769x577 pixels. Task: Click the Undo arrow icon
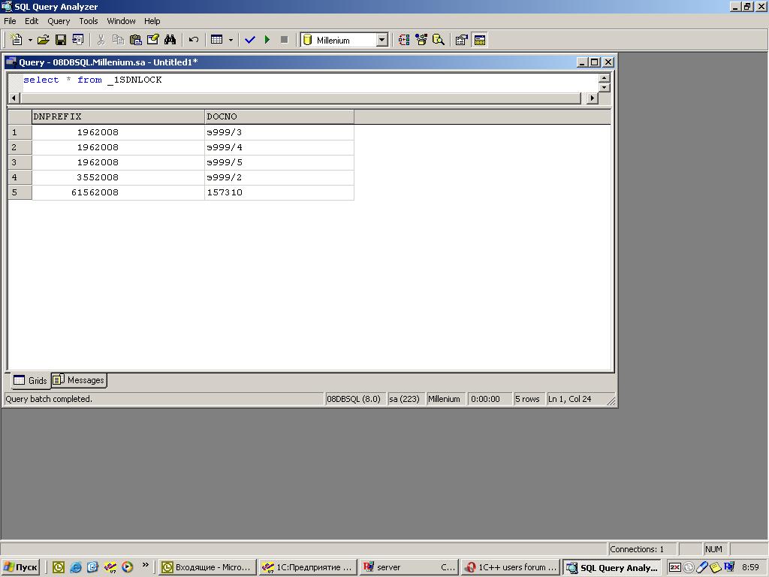click(x=193, y=40)
